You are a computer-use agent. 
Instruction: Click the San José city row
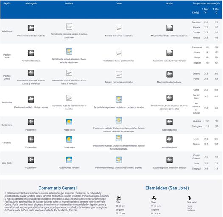(x=206, y=22)
